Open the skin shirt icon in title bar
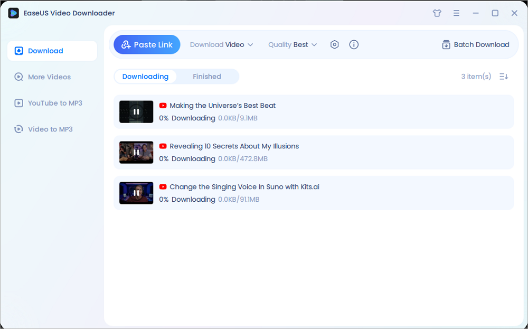Image resolution: width=528 pixels, height=329 pixels. tap(437, 13)
